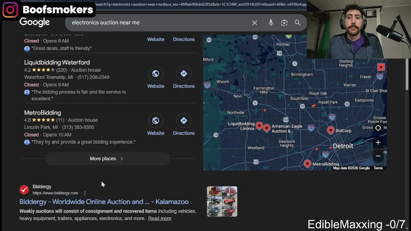Open Biddergy Worldwide Online Auction result link
The image size is (411, 231).
[x=104, y=202]
